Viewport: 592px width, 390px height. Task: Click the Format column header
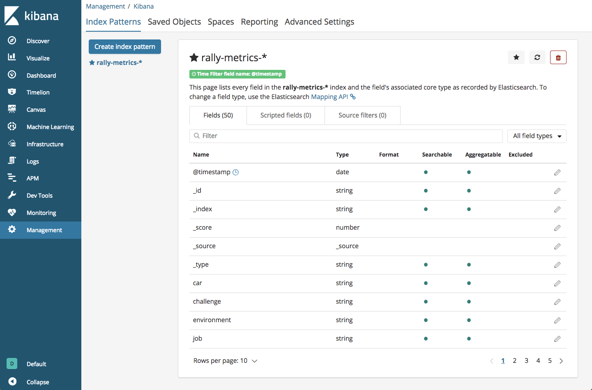(389, 155)
